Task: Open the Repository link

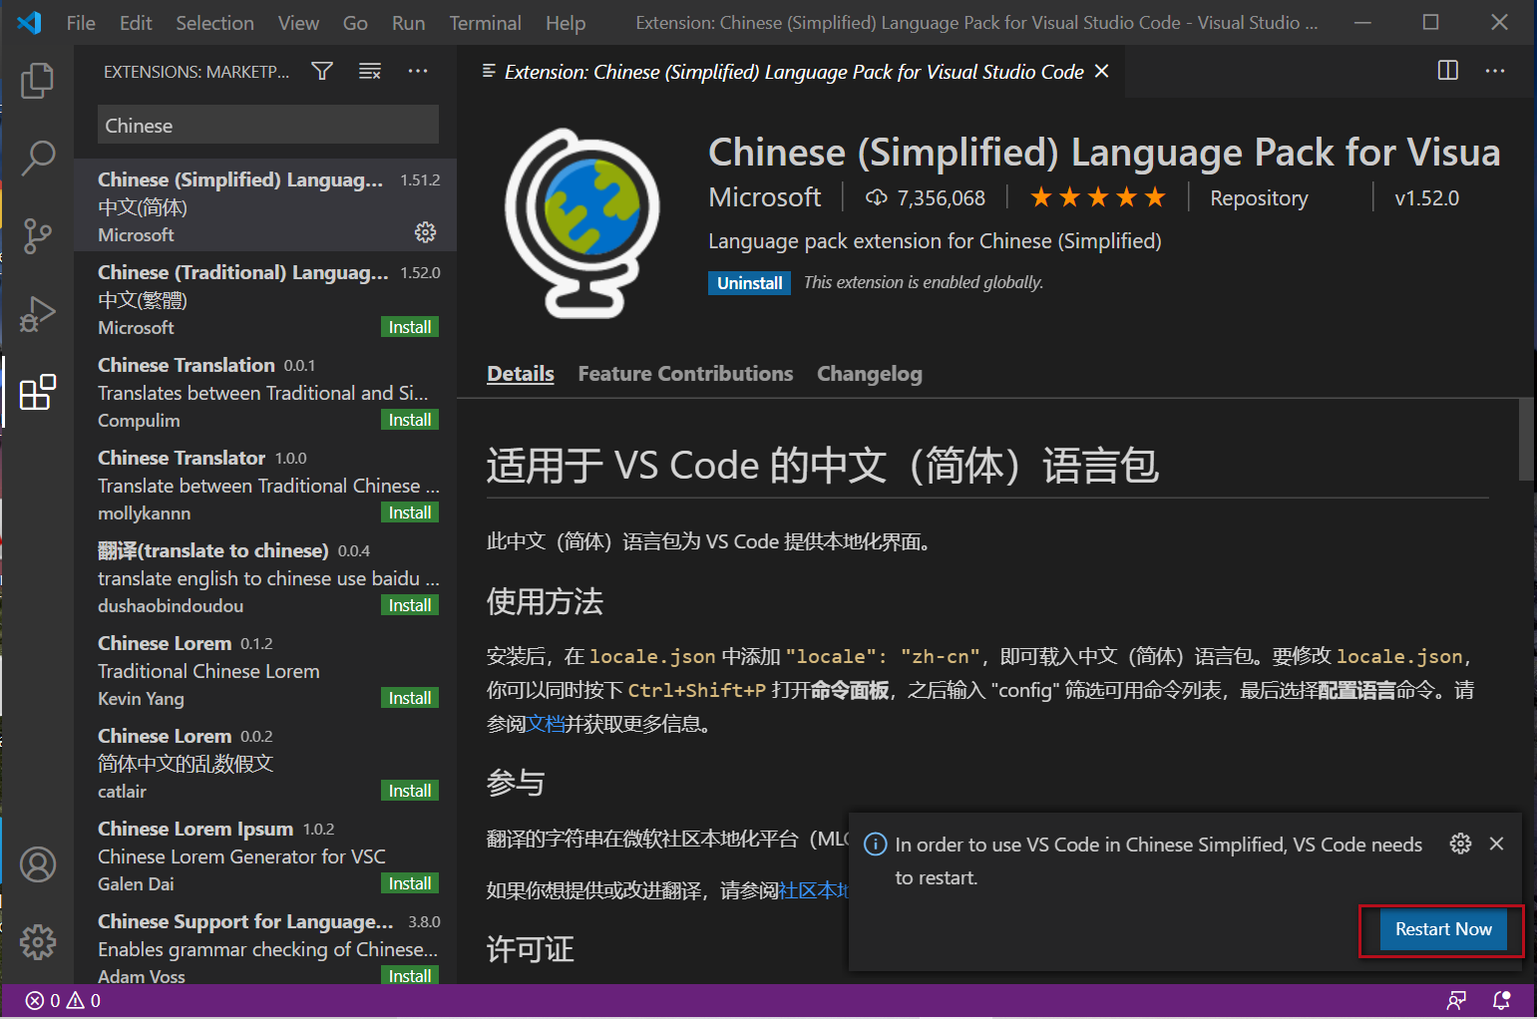Action: pyautogui.click(x=1259, y=198)
